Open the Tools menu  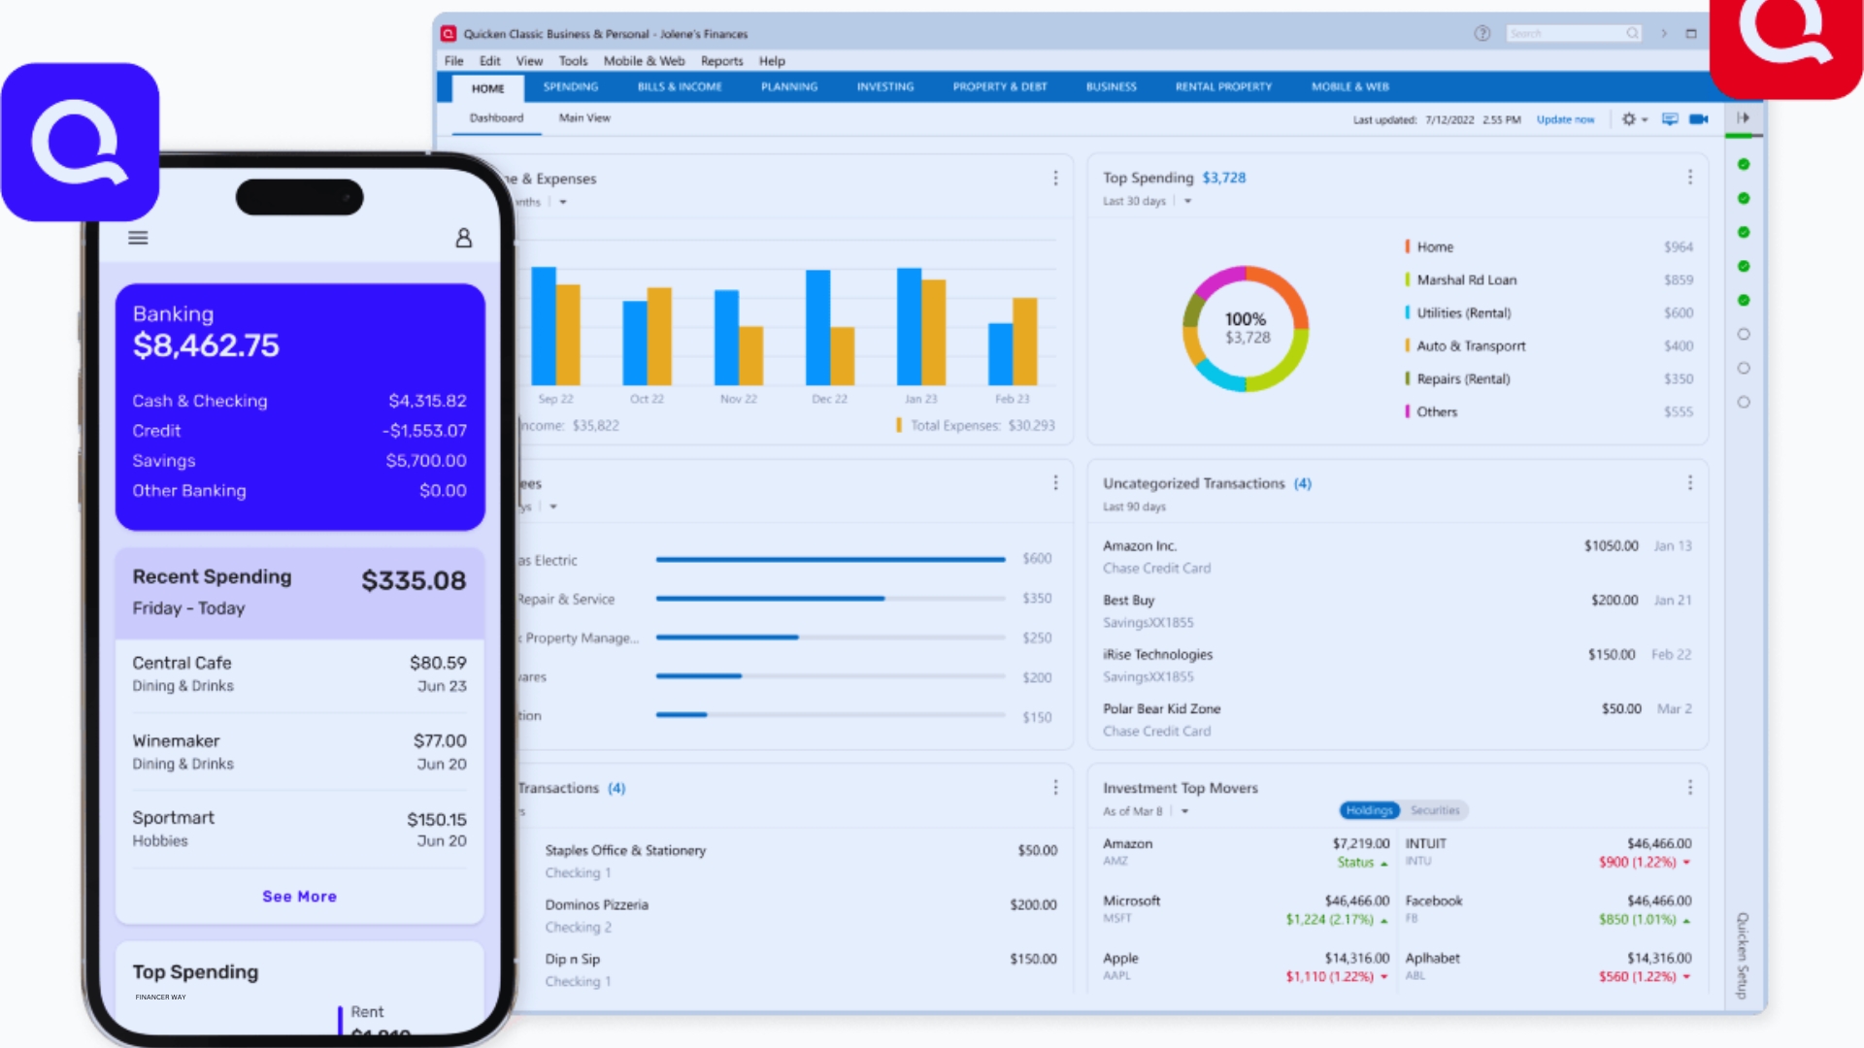tap(573, 61)
